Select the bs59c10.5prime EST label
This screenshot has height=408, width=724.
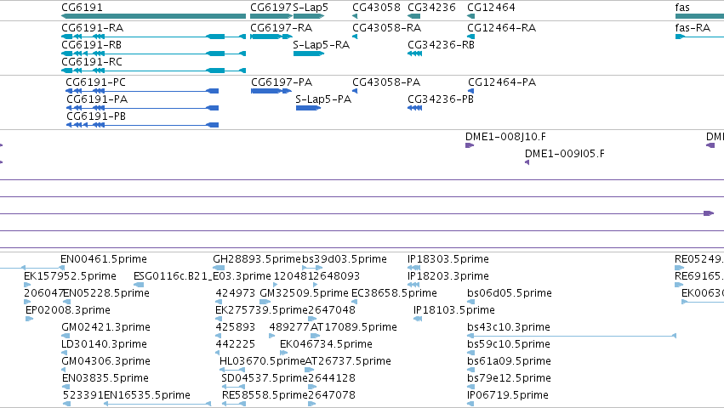pos(509,344)
